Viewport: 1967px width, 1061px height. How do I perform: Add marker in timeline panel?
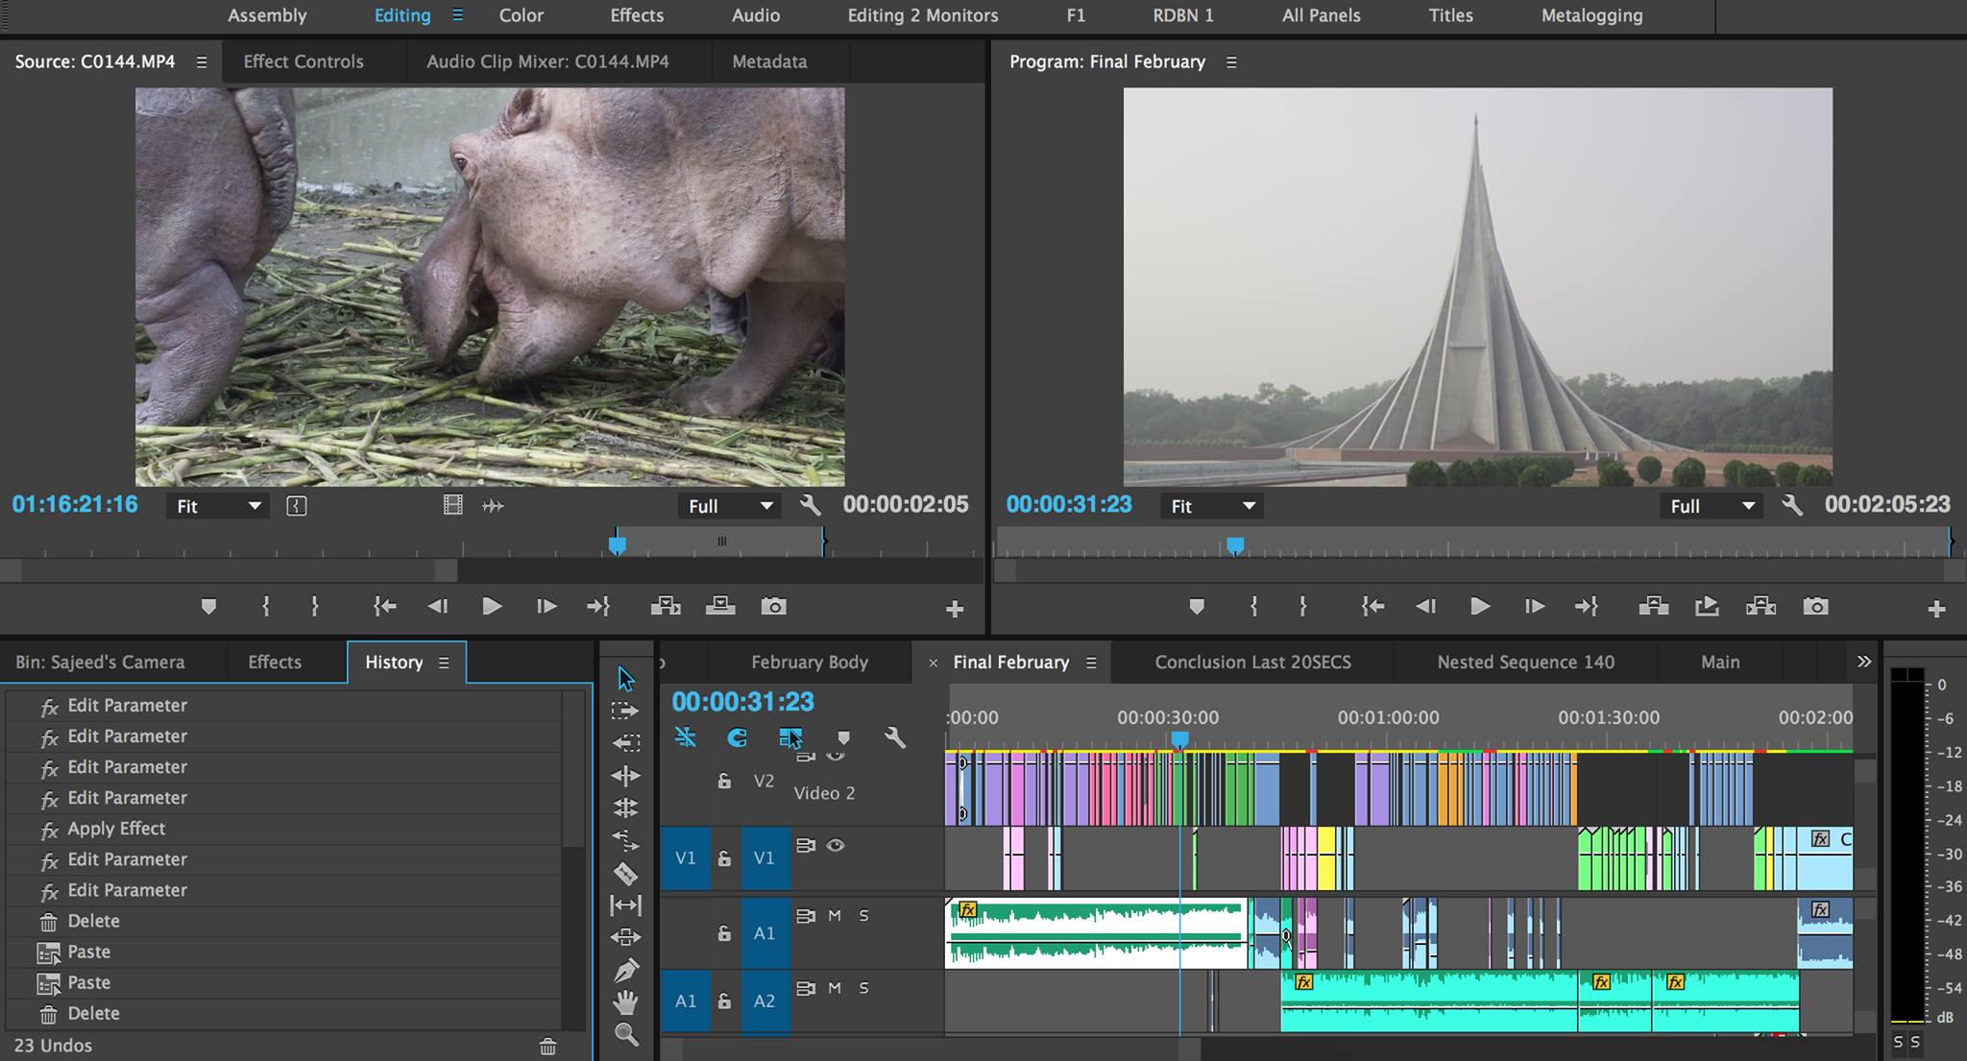[843, 737]
